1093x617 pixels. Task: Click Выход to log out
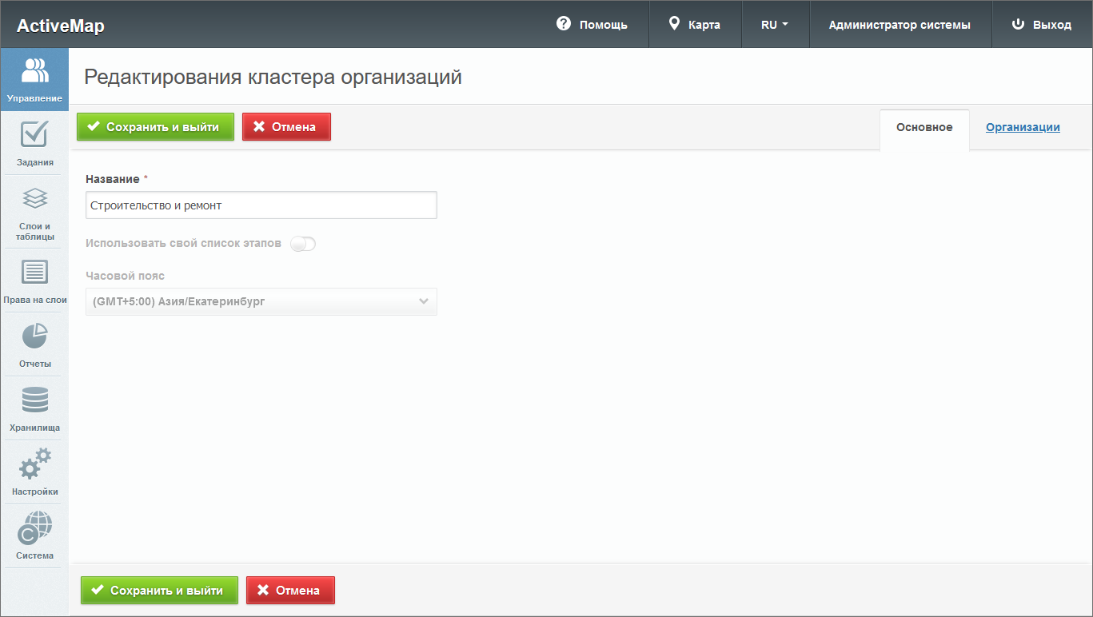point(1041,25)
